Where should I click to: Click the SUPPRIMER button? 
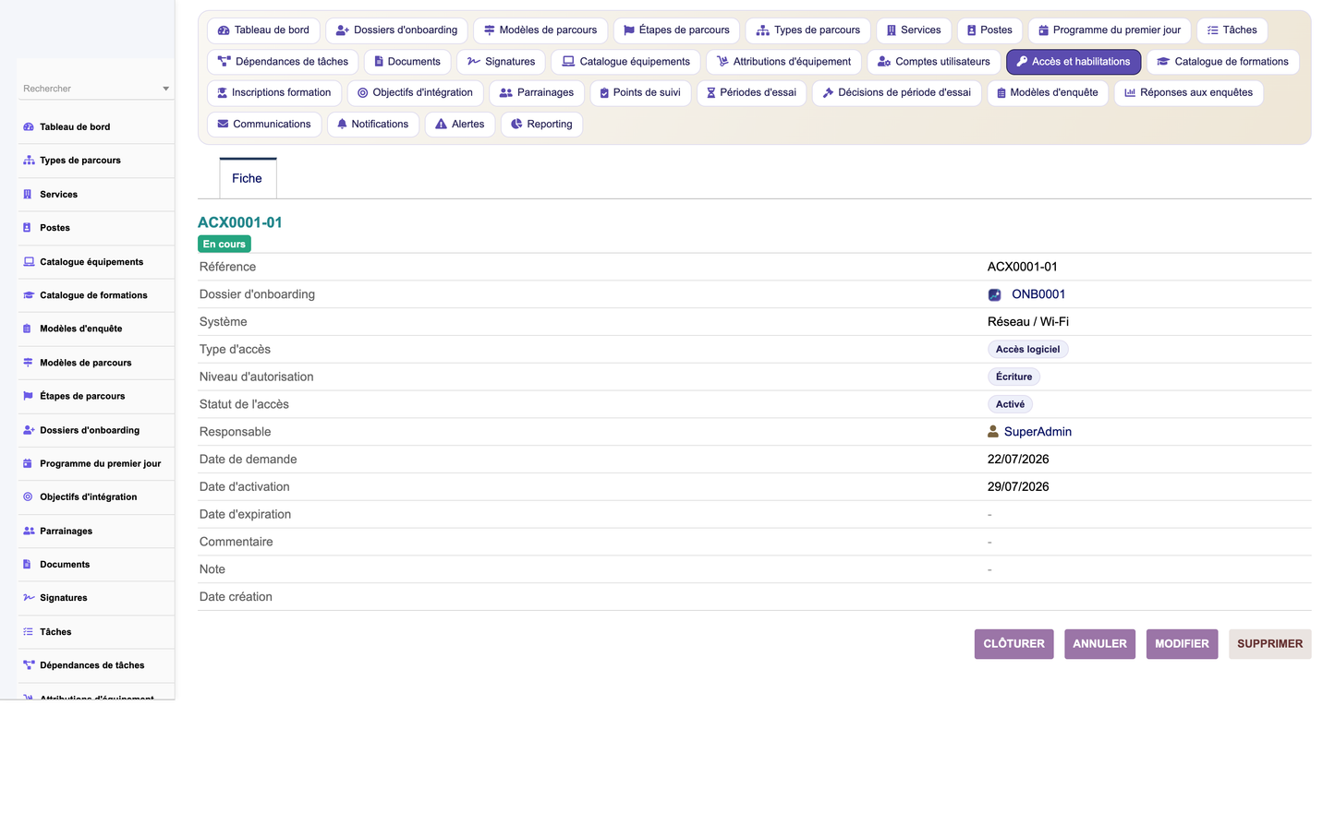(x=1269, y=644)
